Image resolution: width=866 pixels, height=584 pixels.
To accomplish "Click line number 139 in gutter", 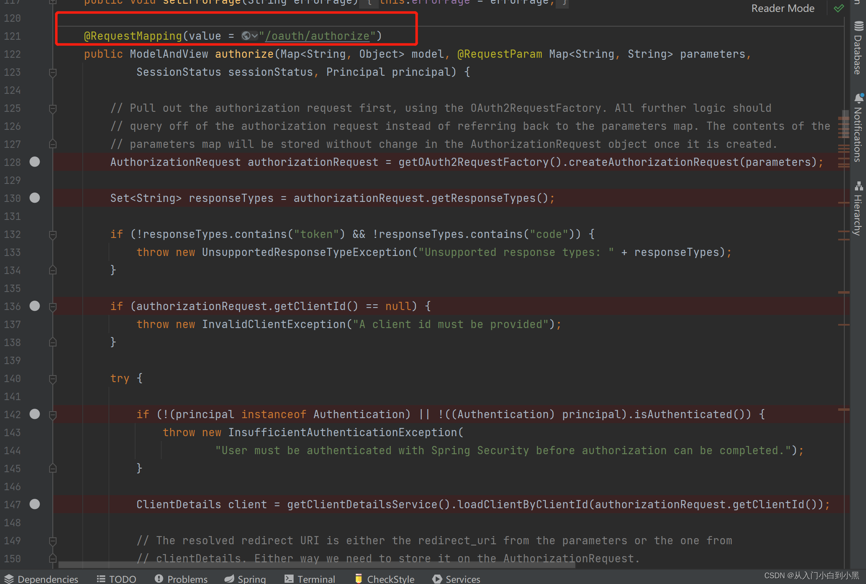I will (12, 360).
